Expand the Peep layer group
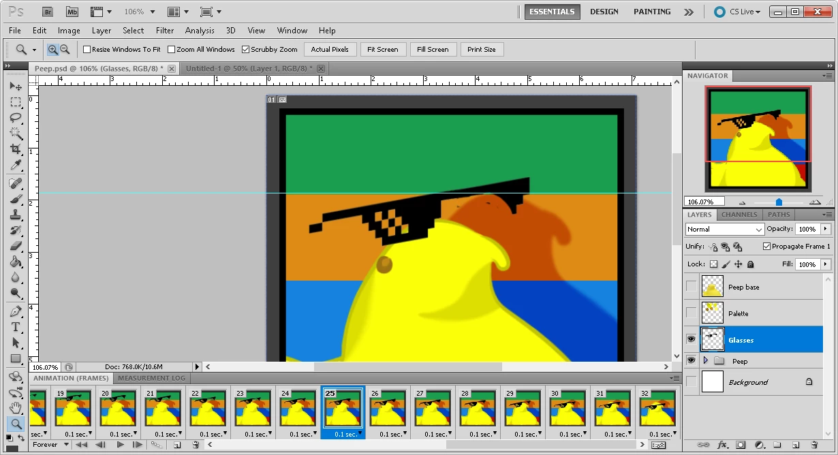 click(706, 360)
